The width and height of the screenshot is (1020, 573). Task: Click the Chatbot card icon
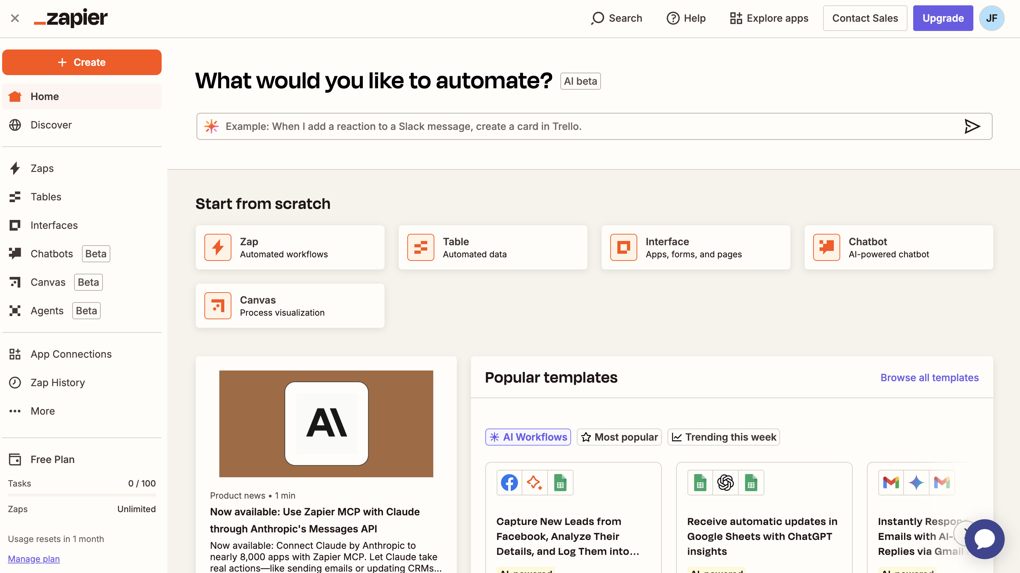coord(826,247)
